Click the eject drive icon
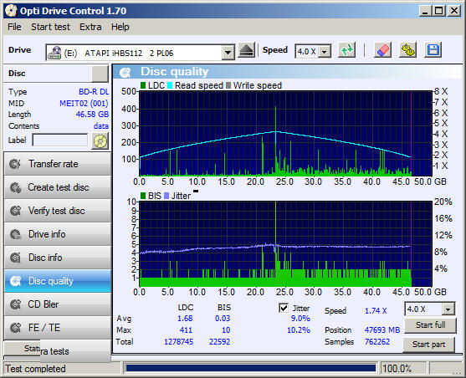The width and height of the screenshot is (466, 378). [x=246, y=50]
